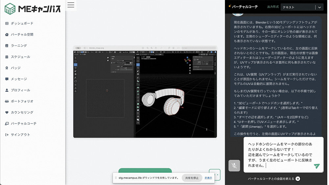
Task: Open プロフィール page
Action: (x=20, y=90)
